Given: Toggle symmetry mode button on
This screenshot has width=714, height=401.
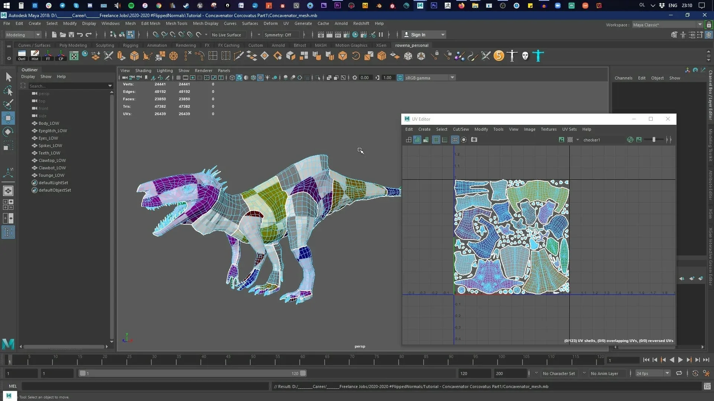Looking at the screenshot, I should click(x=279, y=34).
